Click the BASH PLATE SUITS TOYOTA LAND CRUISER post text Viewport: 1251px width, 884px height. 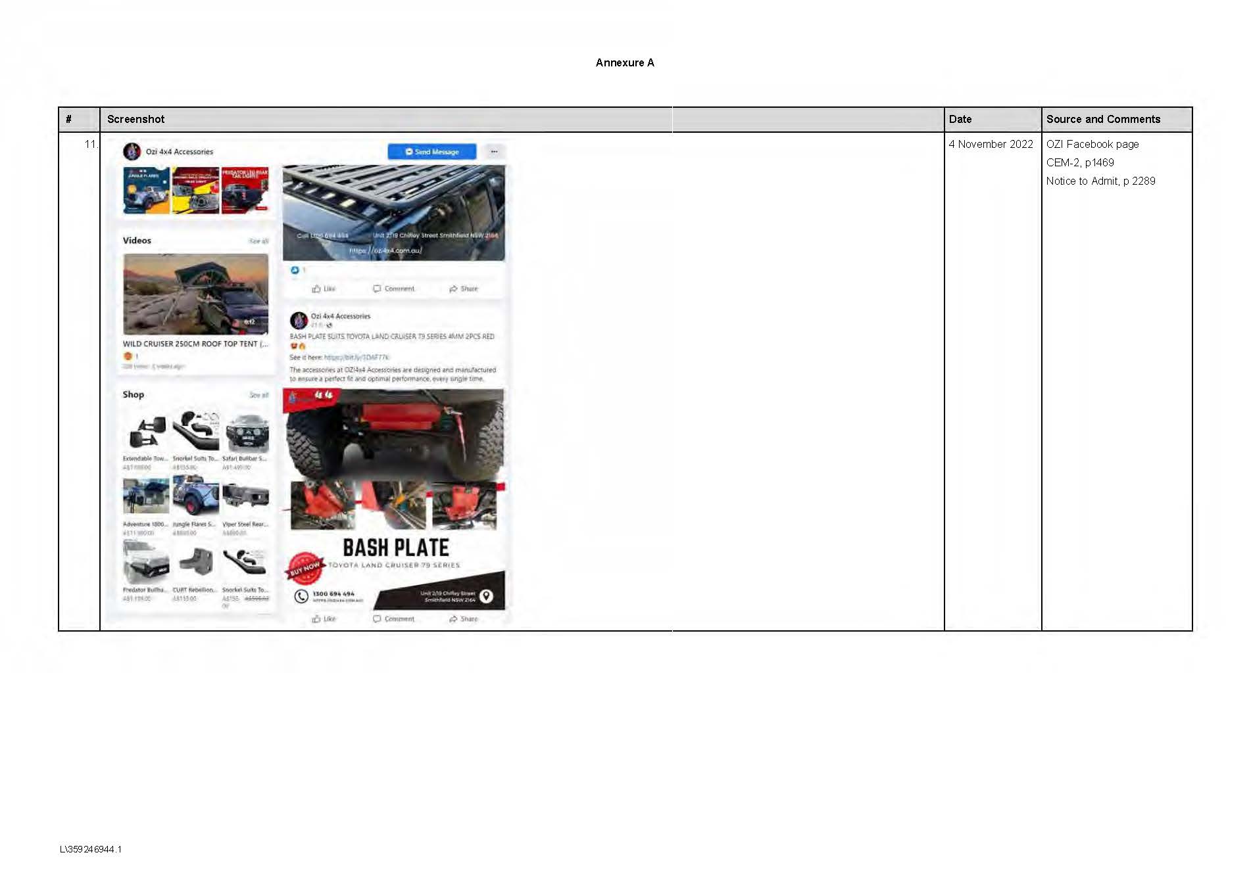392,337
